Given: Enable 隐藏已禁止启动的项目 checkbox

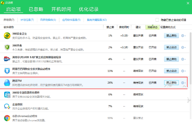Looking at the screenshot, I should click(157, 20).
